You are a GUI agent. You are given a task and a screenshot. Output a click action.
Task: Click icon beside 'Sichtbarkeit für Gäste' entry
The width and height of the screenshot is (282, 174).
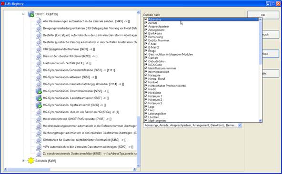39,140
